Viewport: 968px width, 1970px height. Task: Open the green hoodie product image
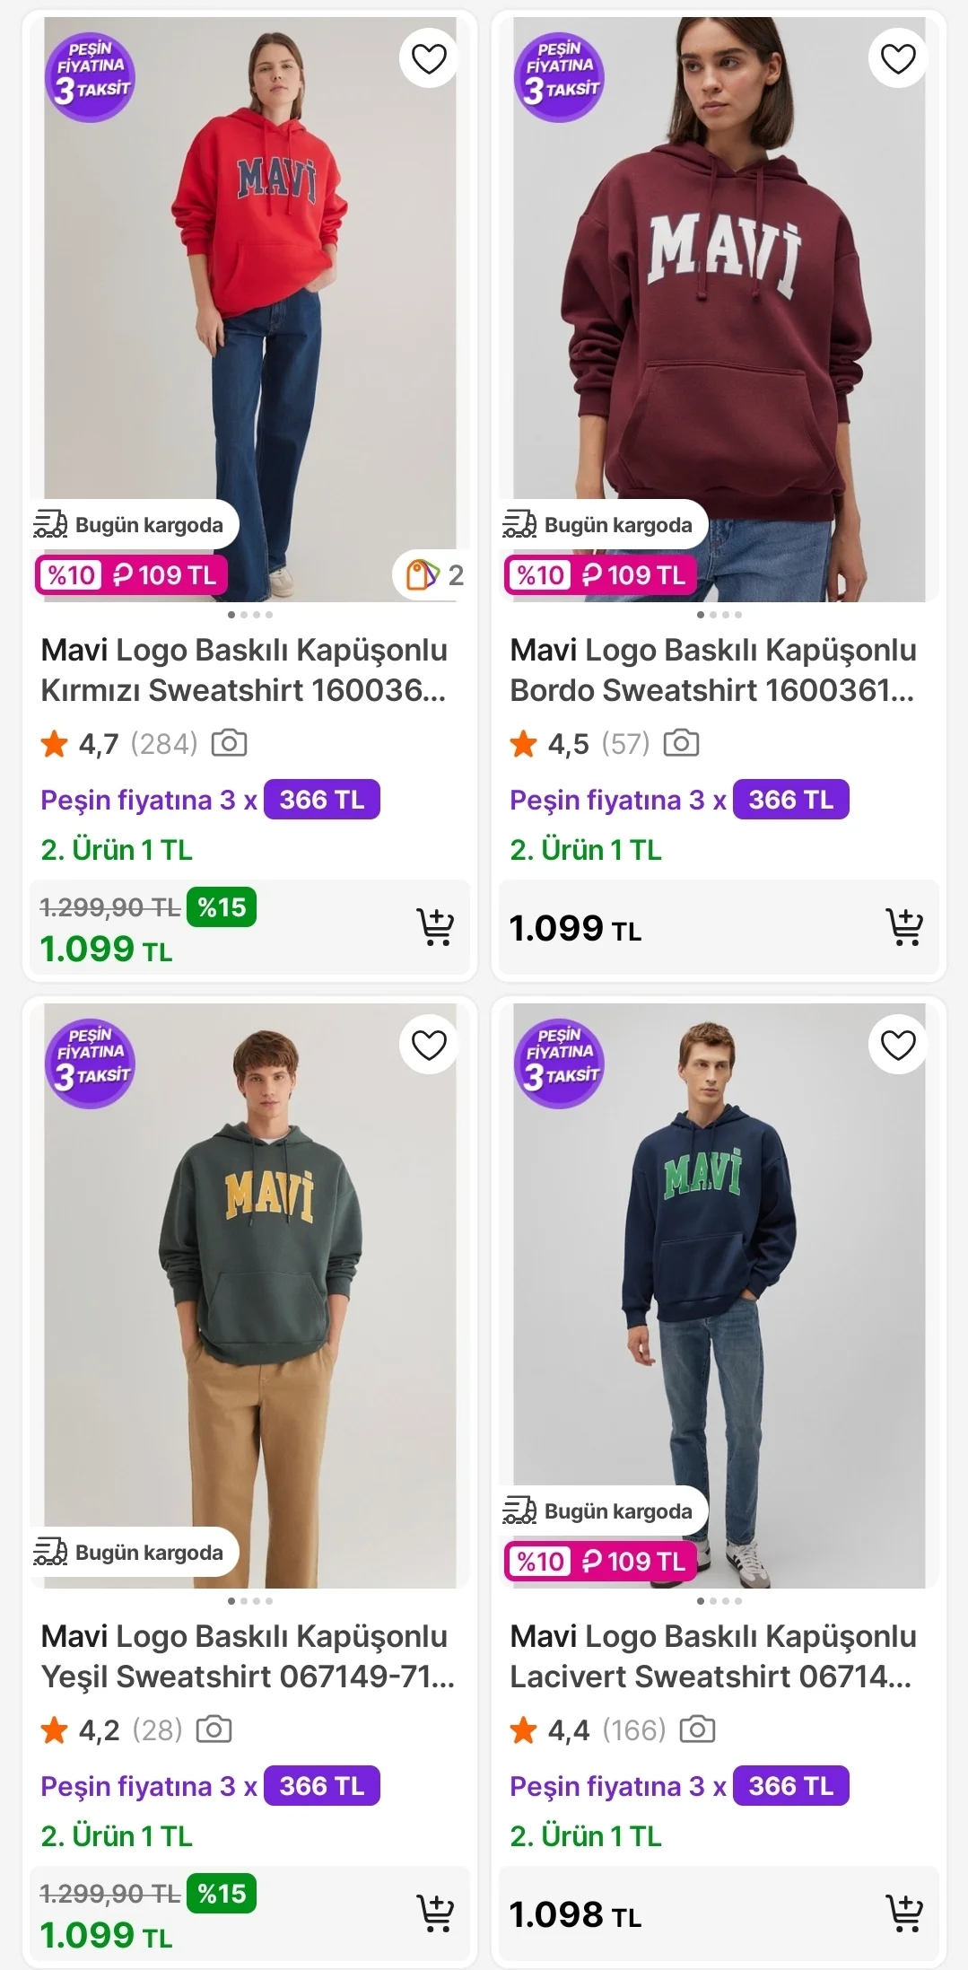pos(249,1292)
